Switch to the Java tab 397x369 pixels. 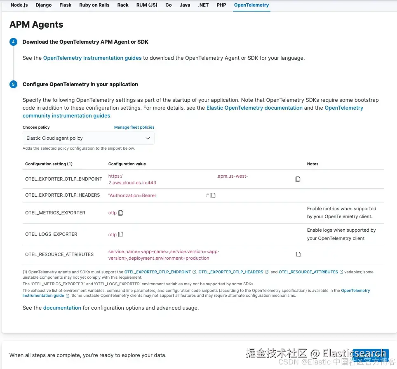point(185,5)
